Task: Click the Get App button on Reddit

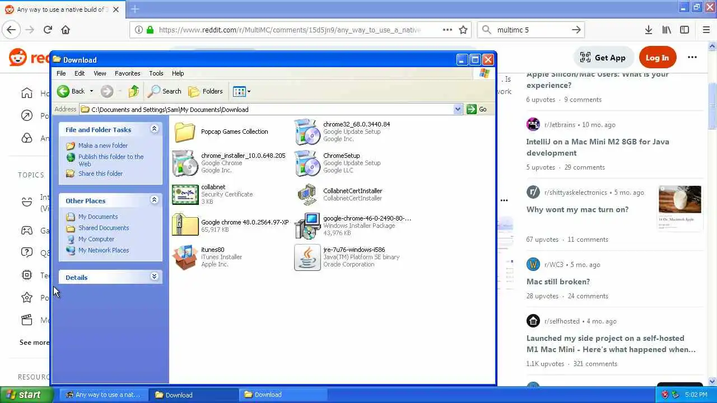Action: tap(603, 57)
